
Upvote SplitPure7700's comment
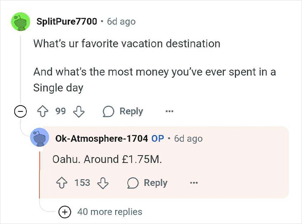(43, 111)
